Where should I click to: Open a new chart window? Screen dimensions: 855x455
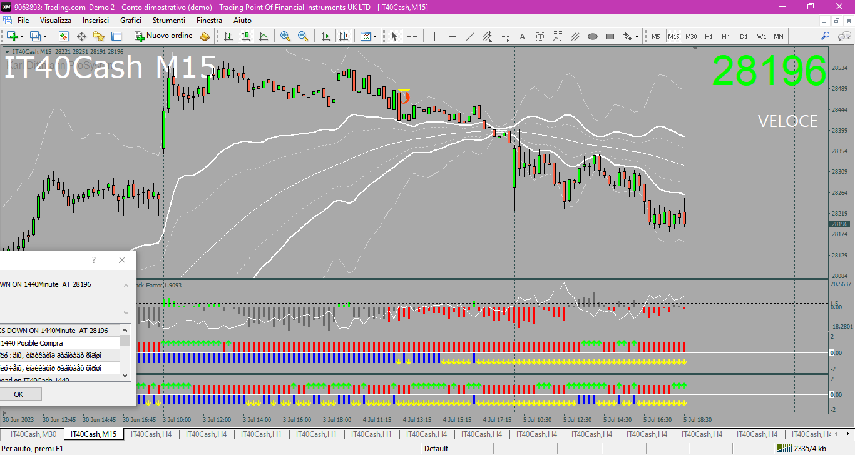coord(11,36)
